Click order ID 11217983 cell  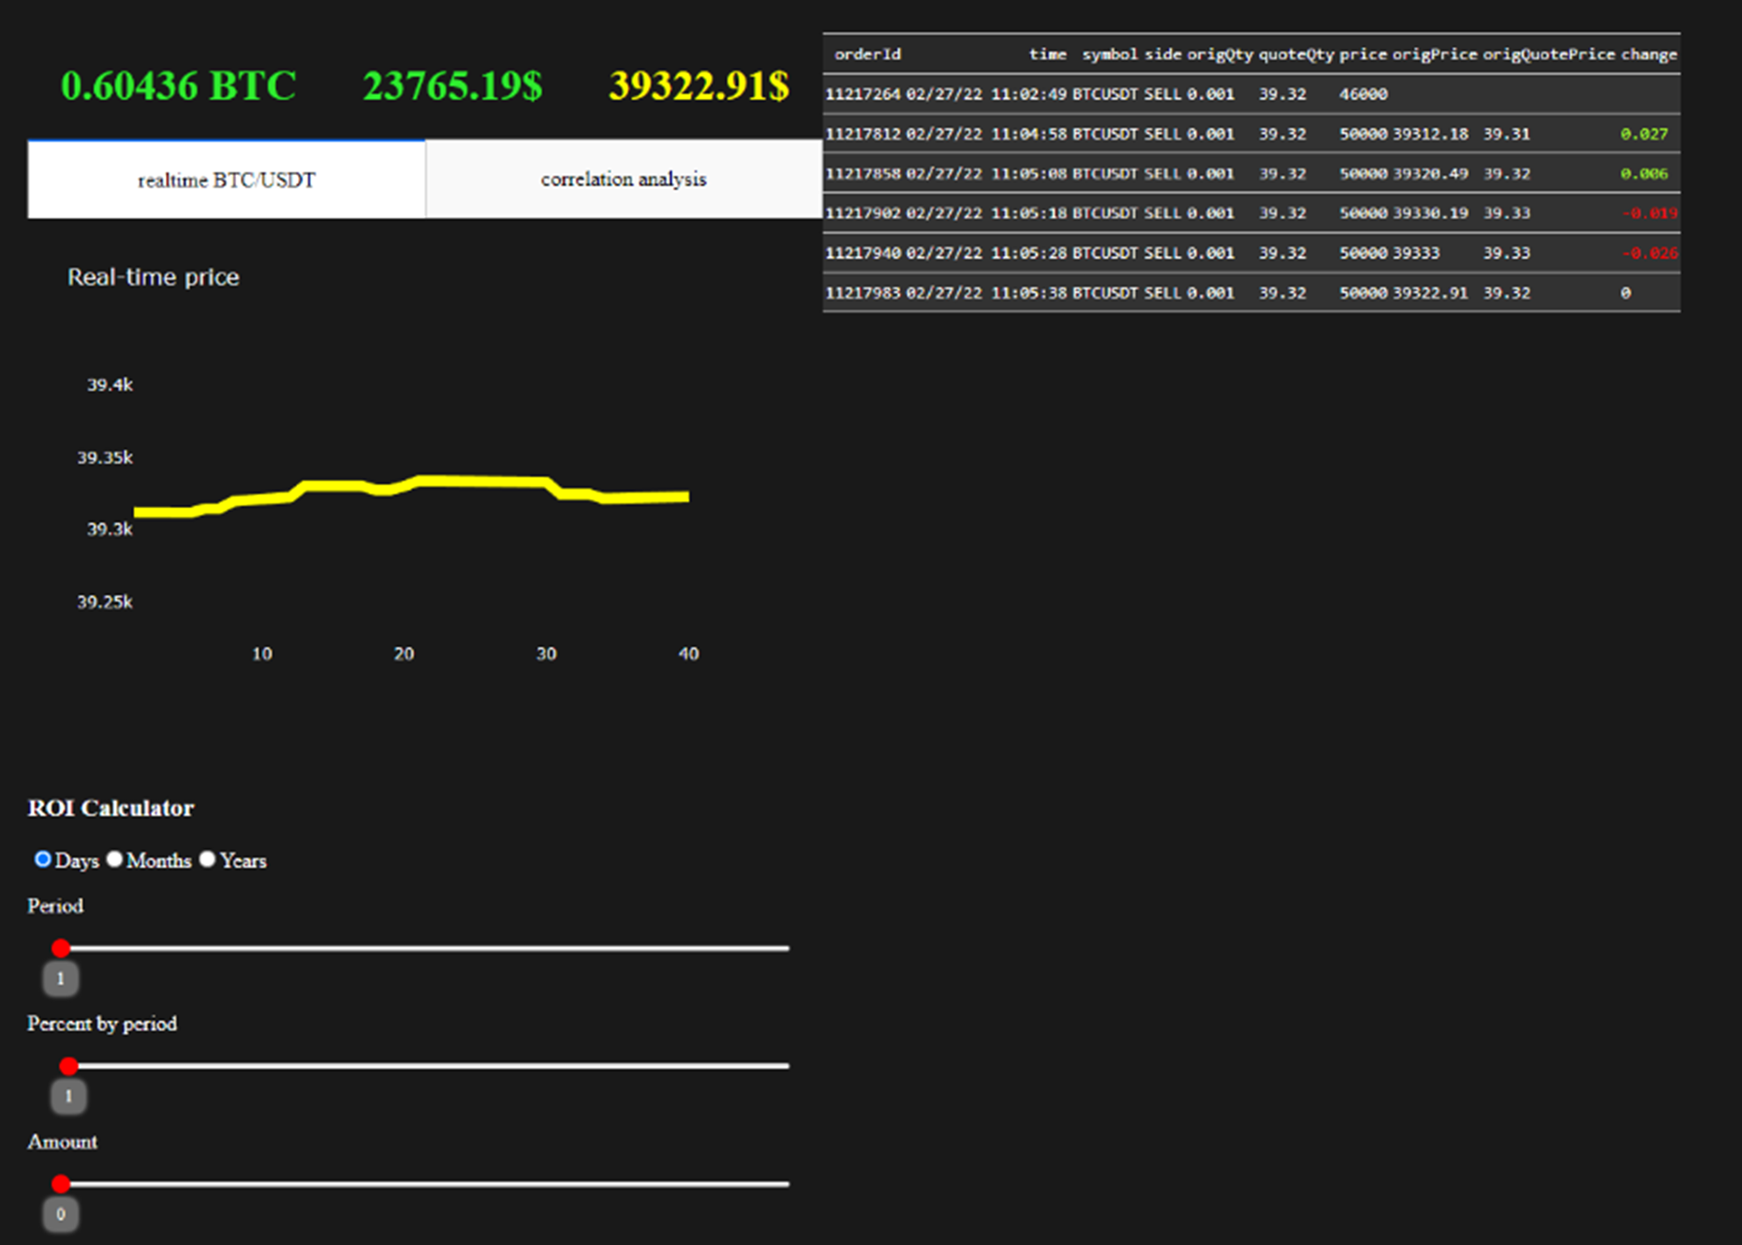point(863,293)
